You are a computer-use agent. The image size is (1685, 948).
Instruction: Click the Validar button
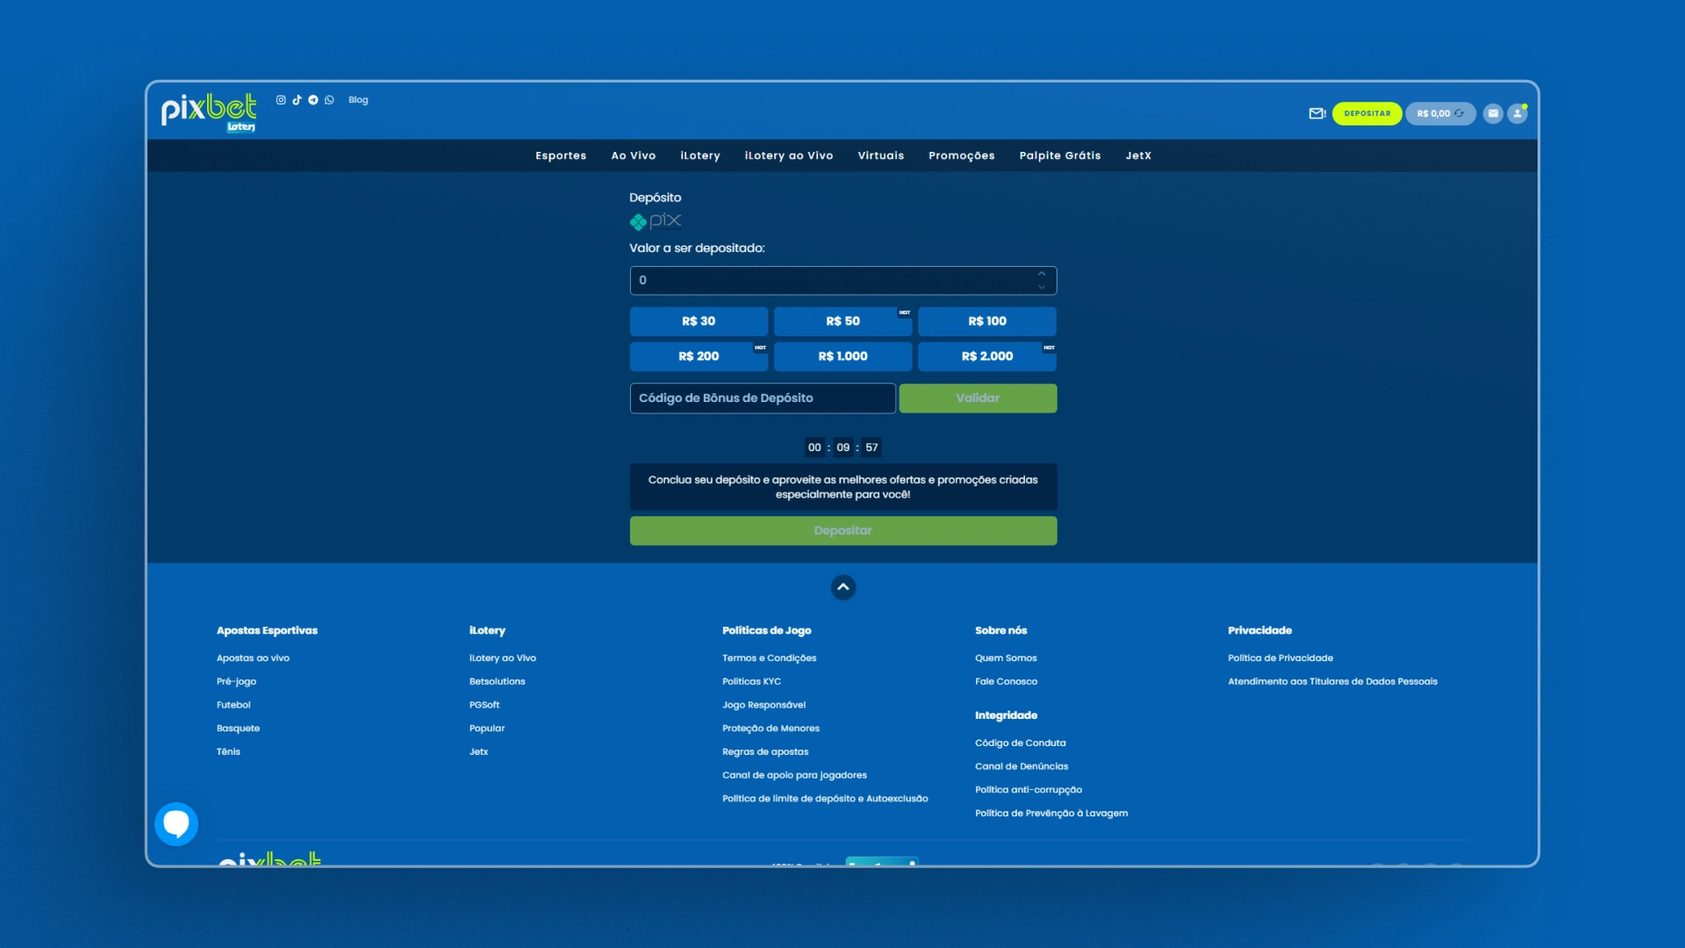(978, 399)
